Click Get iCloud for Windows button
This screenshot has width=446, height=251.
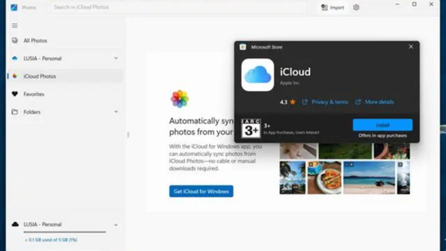[201, 192]
